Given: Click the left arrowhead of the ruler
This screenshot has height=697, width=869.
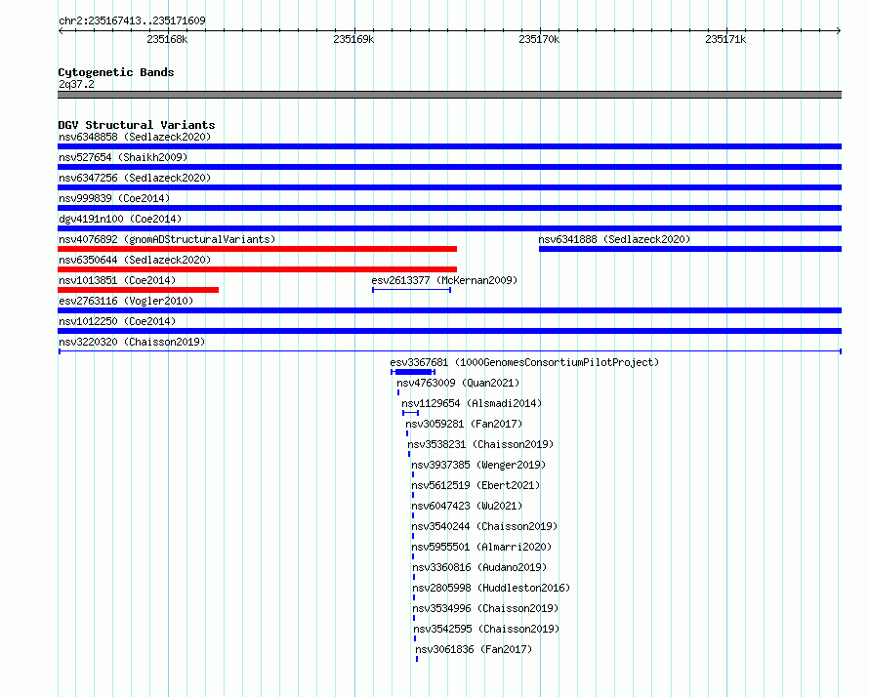Looking at the screenshot, I should [61, 31].
